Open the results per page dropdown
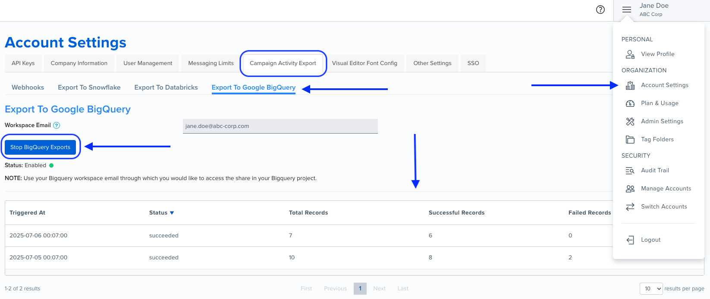The width and height of the screenshot is (710, 299). pyautogui.click(x=651, y=289)
